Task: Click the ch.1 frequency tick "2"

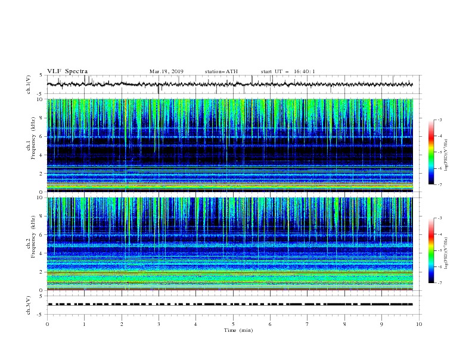Action: 42,174
